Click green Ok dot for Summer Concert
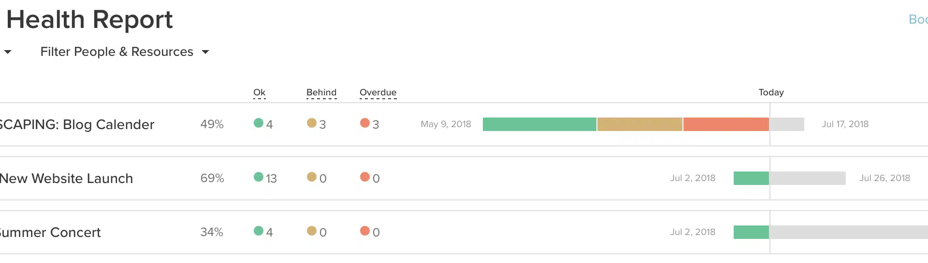This screenshot has height=263, width=928. pos(259,231)
